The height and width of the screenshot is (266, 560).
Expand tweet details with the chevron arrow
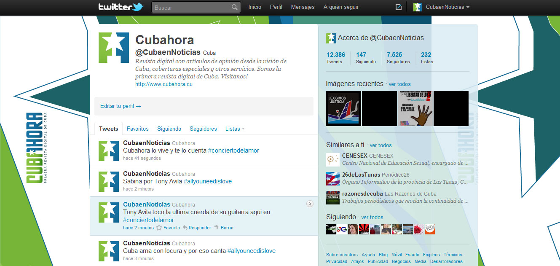[x=310, y=204]
